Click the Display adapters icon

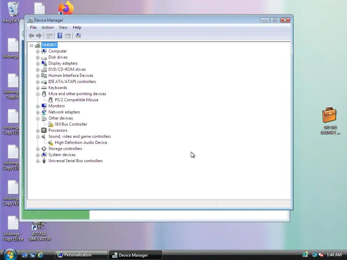[44, 63]
